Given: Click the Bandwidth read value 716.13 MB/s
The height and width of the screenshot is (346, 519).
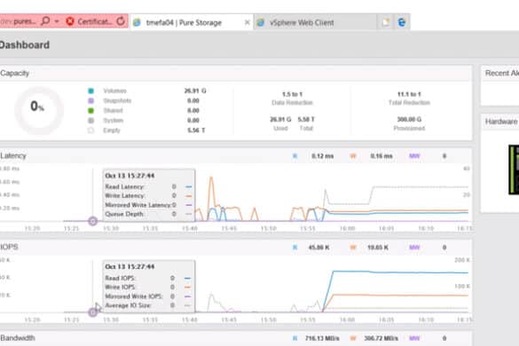Looking at the screenshot, I should [x=322, y=338].
